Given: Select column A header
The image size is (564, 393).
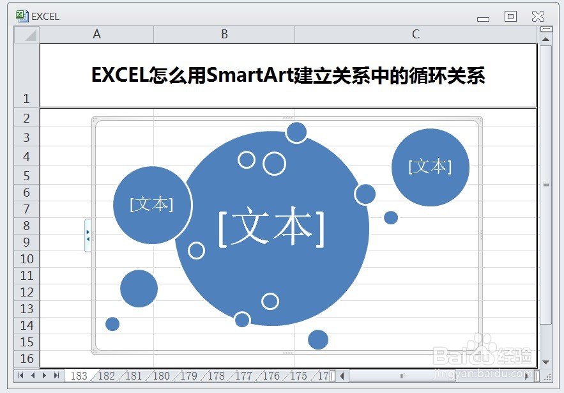Looking at the screenshot, I should tap(96, 35).
